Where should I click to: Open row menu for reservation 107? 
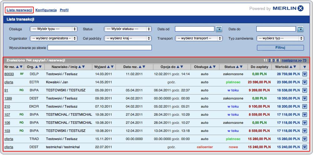305,114
